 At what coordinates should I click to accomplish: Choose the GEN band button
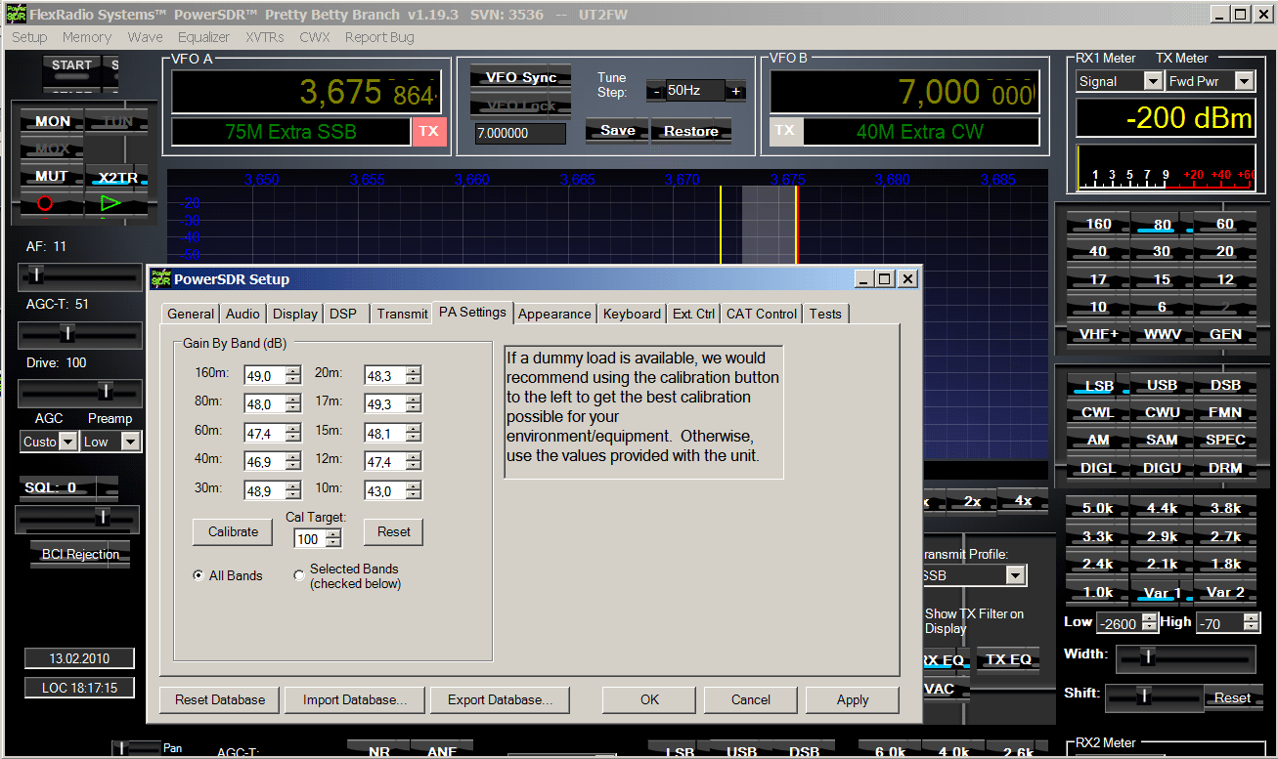(1225, 334)
